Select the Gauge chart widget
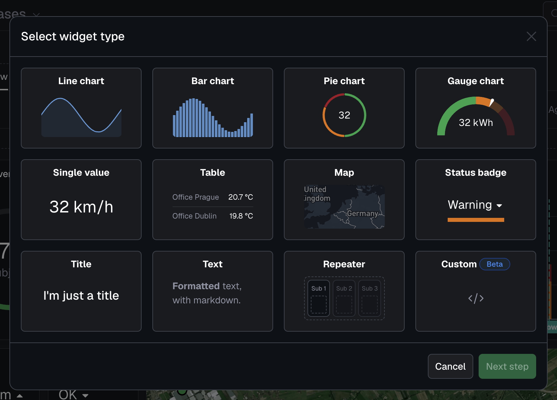This screenshot has height=400, width=557. click(476, 108)
